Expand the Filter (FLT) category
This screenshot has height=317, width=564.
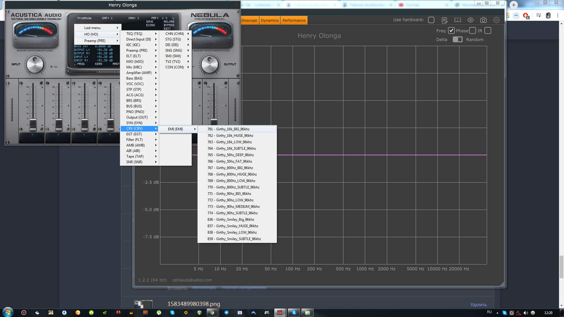tap(140, 140)
